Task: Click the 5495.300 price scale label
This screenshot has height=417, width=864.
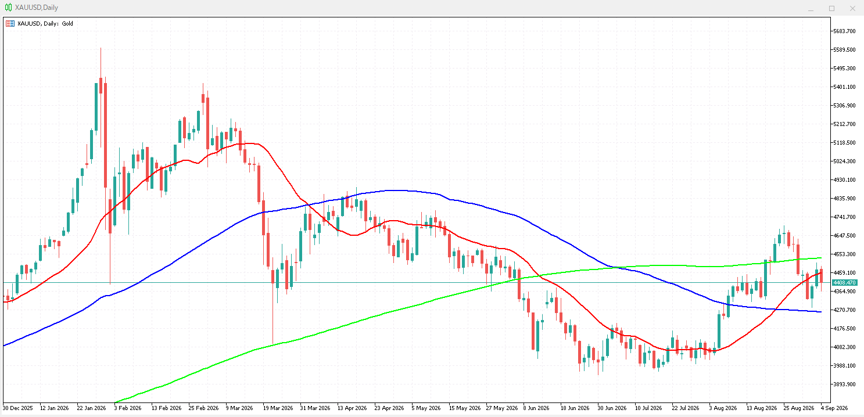Action: pos(844,69)
